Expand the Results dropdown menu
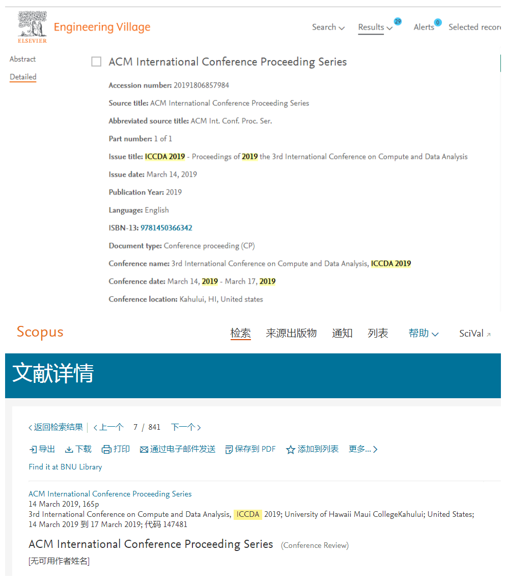The width and height of the screenshot is (506, 581). tap(375, 27)
